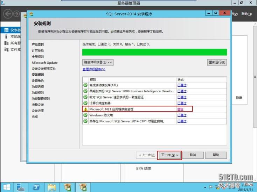Click BPA results text in Server Manager
Screen dimensions: 257x192
click(x=144, y=169)
